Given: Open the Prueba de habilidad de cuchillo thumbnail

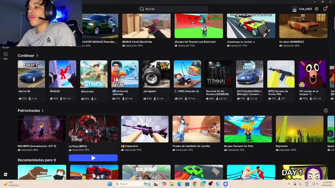Looking at the screenshot, I should point(196,129).
